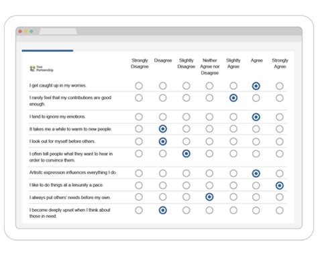318x258 pixels.
Task: Choose Slightly Agree for 'look out for myself before others'
Action: pos(233,141)
